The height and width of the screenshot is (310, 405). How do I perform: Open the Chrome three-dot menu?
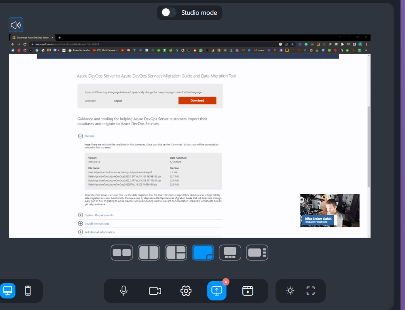point(366,44)
